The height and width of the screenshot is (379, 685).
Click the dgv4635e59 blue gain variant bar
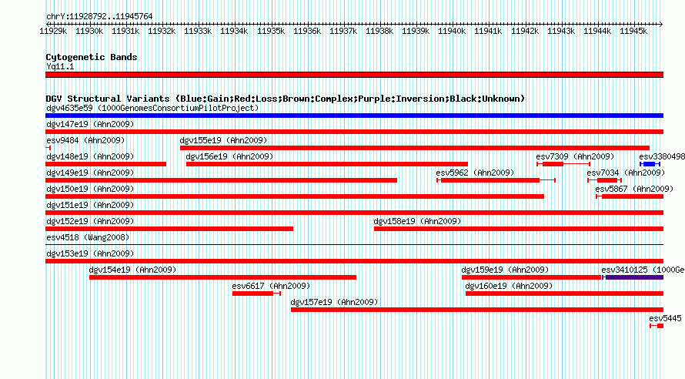point(354,116)
